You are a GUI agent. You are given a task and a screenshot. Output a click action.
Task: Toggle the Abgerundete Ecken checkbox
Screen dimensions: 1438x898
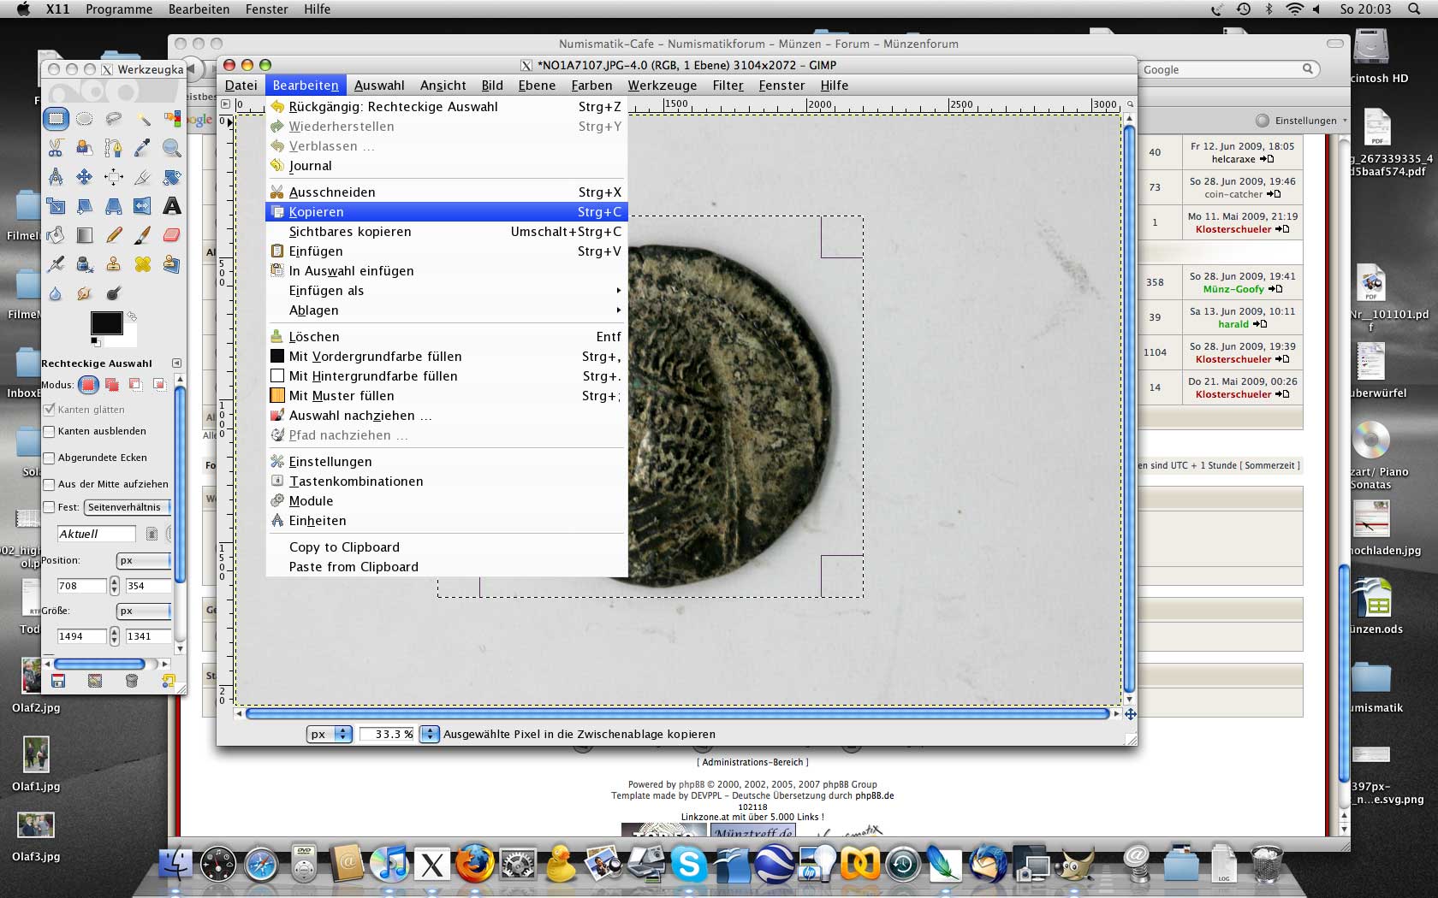(50, 458)
